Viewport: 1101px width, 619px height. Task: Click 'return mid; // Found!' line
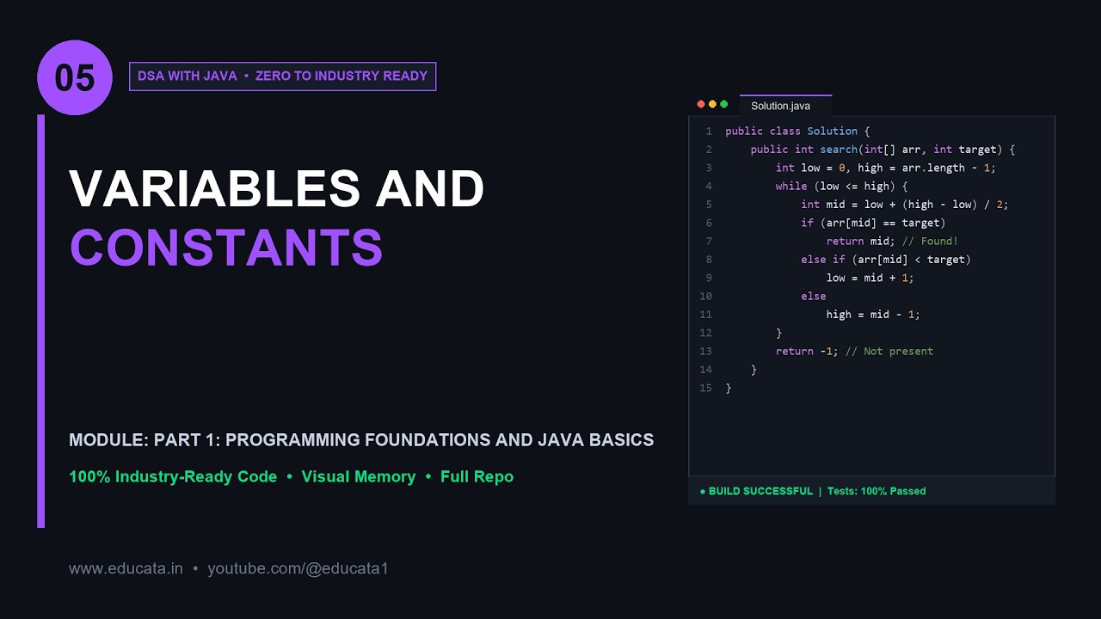(x=892, y=241)
